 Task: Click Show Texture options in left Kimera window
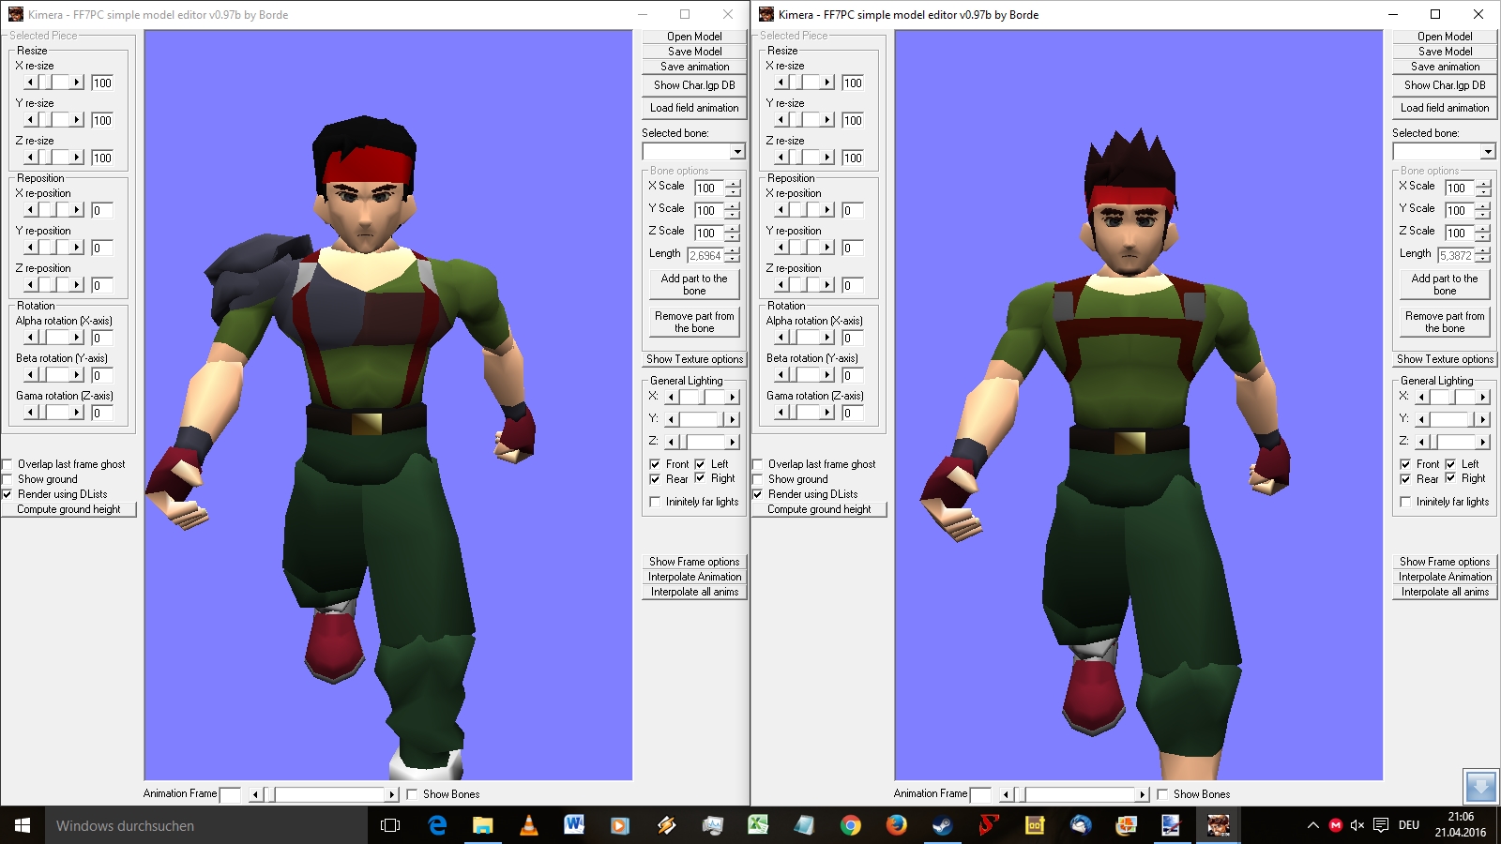click(x=694, y=359)
